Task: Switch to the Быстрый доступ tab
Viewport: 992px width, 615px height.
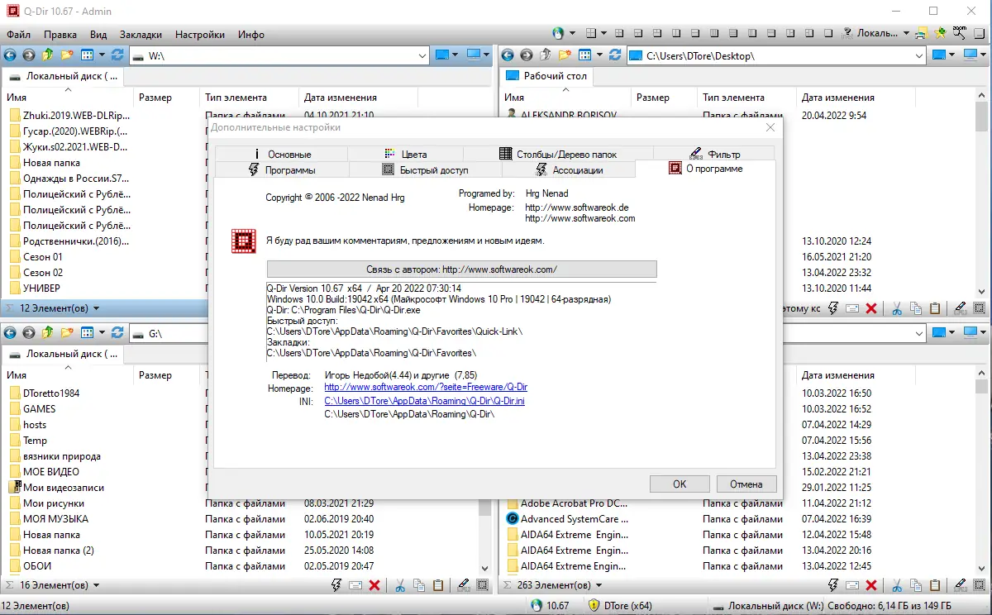Action: pyautogui.click(x=425, y=169)
